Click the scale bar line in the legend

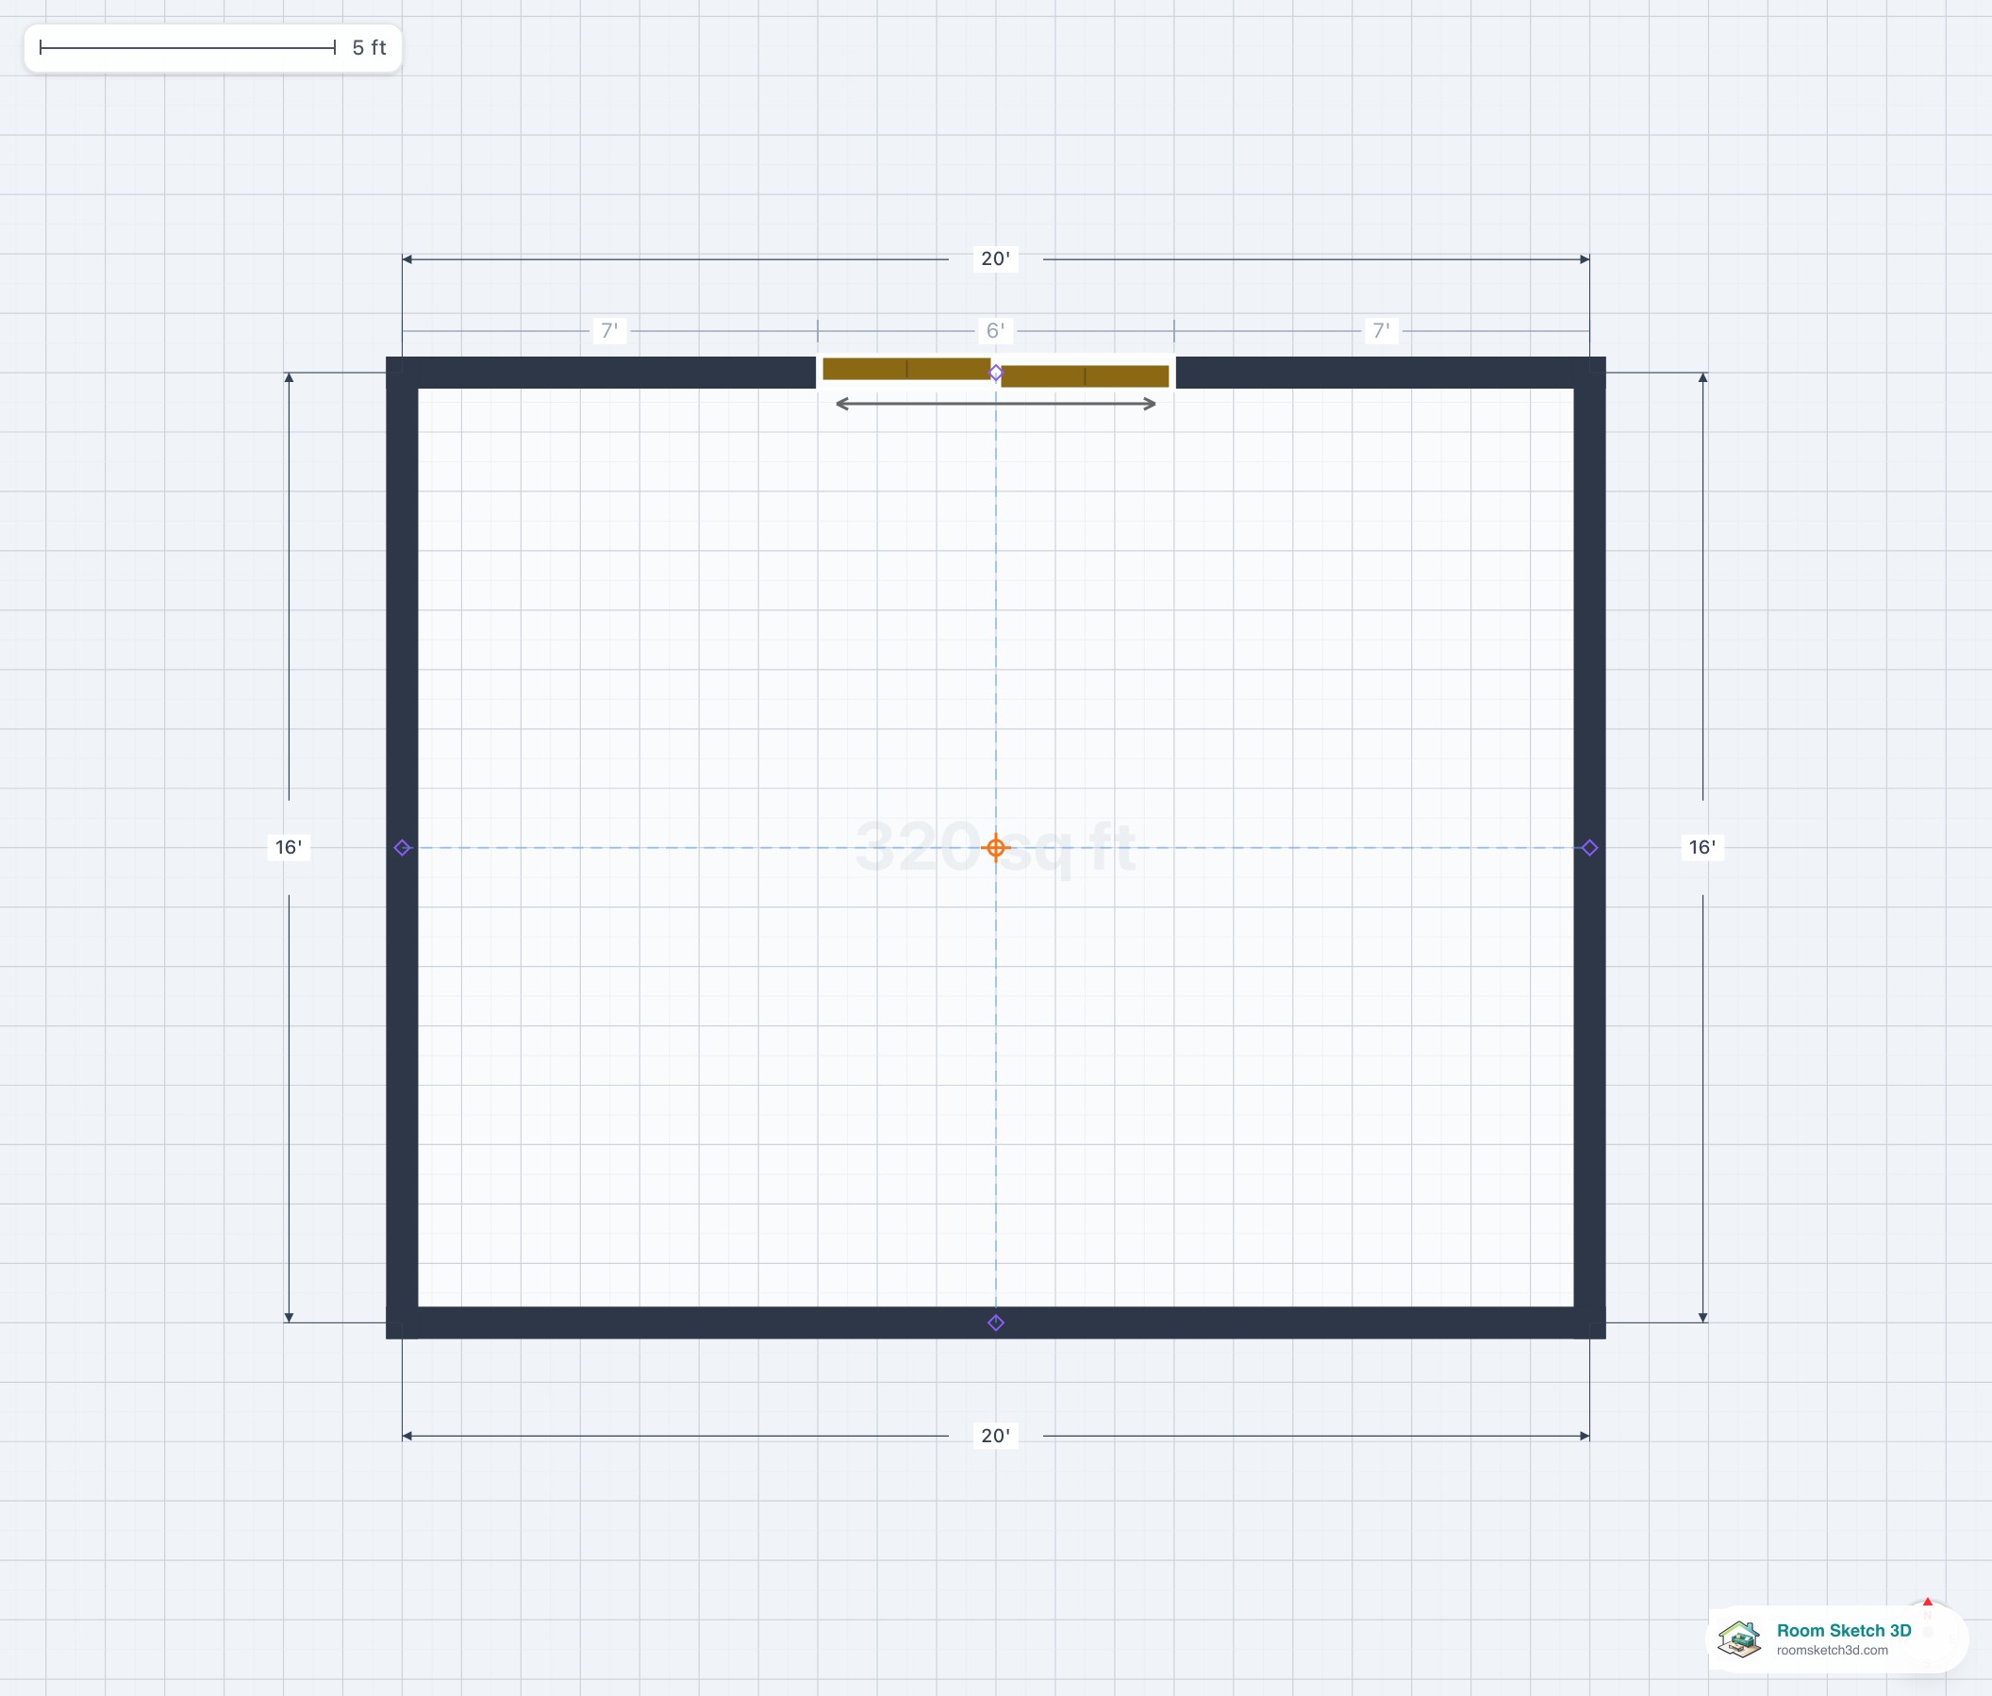tap(188, 47)
